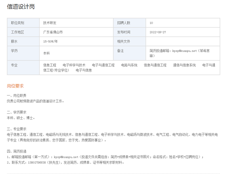This screenshot has height=174, width=229.
Task: Click the 联系方式 phone number line
Action: point(65,162)
